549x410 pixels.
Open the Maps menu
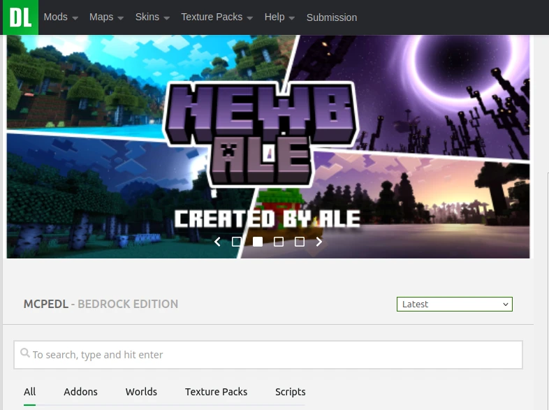(101, 17)
